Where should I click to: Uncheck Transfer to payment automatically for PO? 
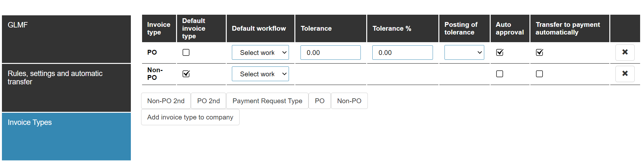(539, 52)
